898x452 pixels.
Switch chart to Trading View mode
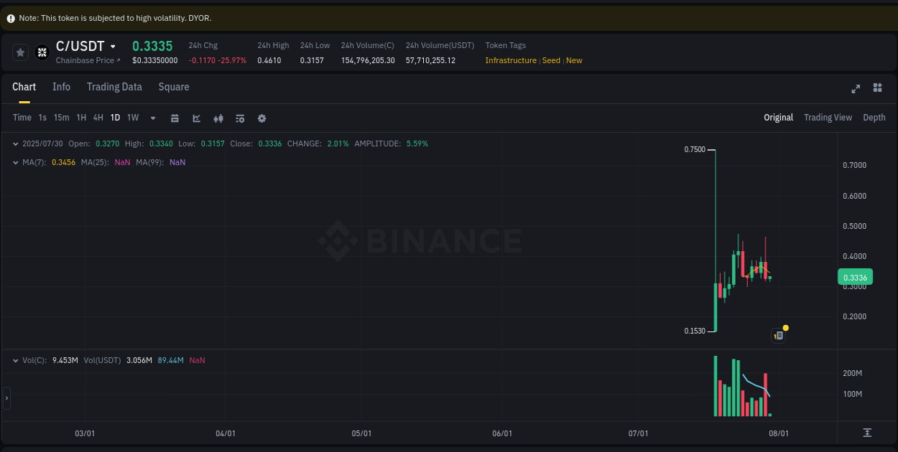point(828,117)
